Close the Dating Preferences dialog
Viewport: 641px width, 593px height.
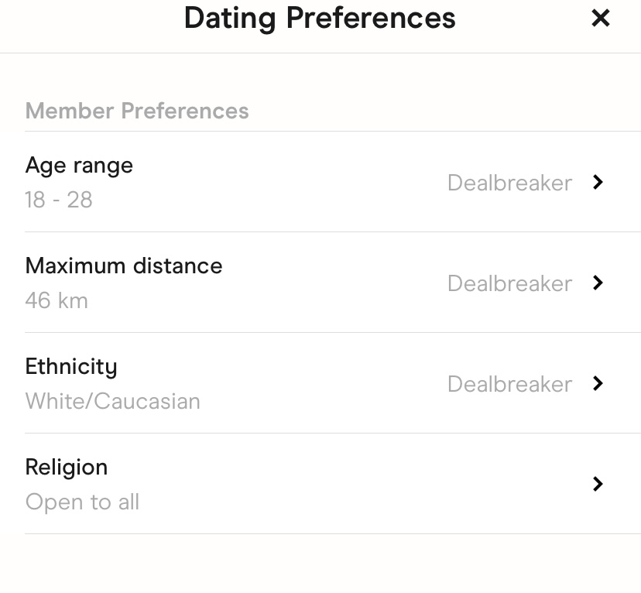(601, 19)
